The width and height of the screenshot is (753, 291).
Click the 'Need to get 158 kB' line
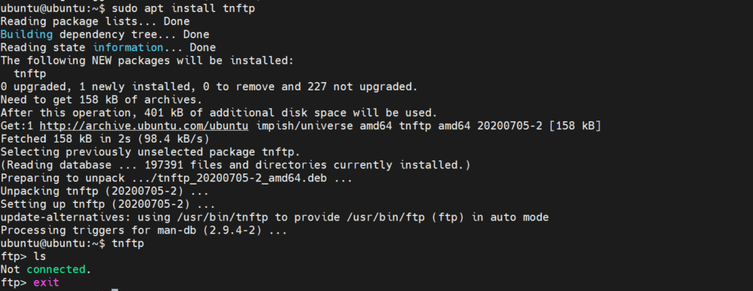(x=101, y=100)
